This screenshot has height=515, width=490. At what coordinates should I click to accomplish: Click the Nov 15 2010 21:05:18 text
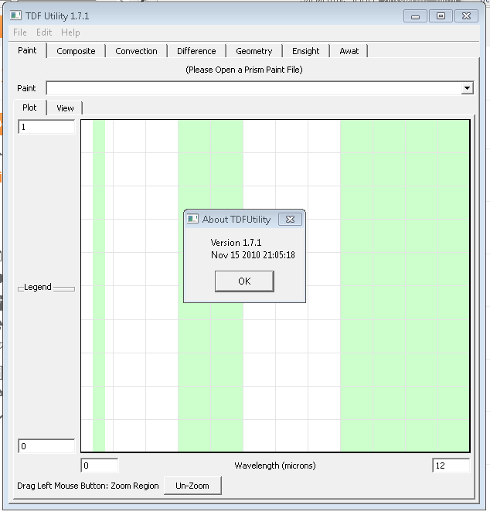pyautogui.click(x=253, y=255)
